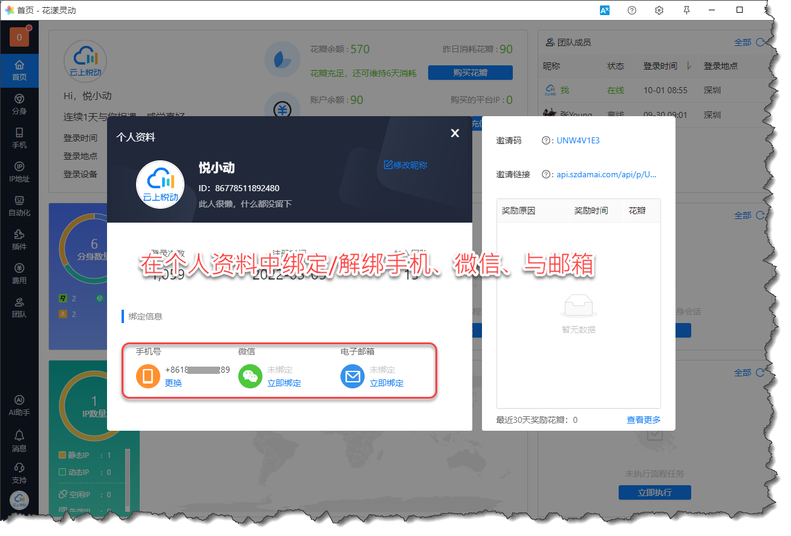Go to 手机 in left sidebar
791x536 pixels.
(19, 137)
